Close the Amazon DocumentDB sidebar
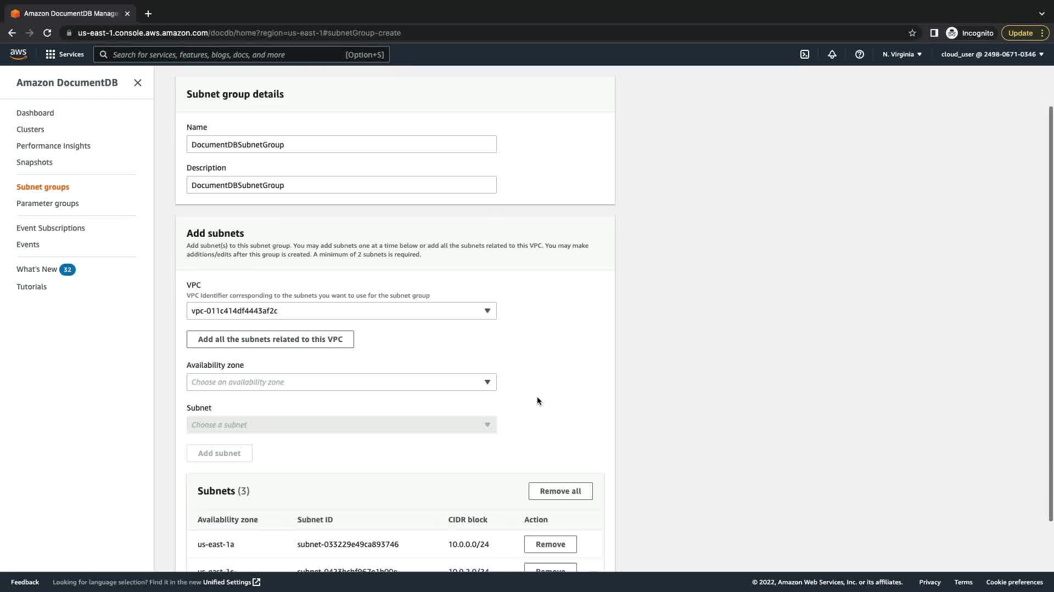The height and width of the screenshot is (592, 1054). click(x=138, y=83)
